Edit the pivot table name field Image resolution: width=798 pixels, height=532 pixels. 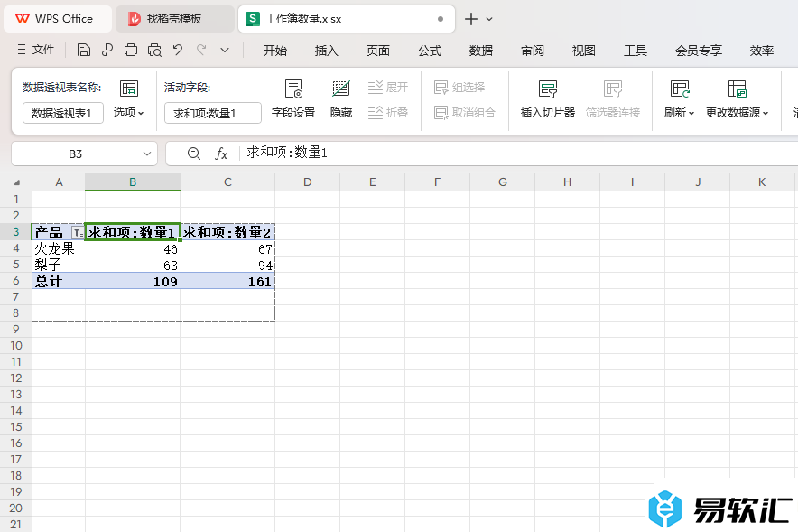[x=63, y=113]
